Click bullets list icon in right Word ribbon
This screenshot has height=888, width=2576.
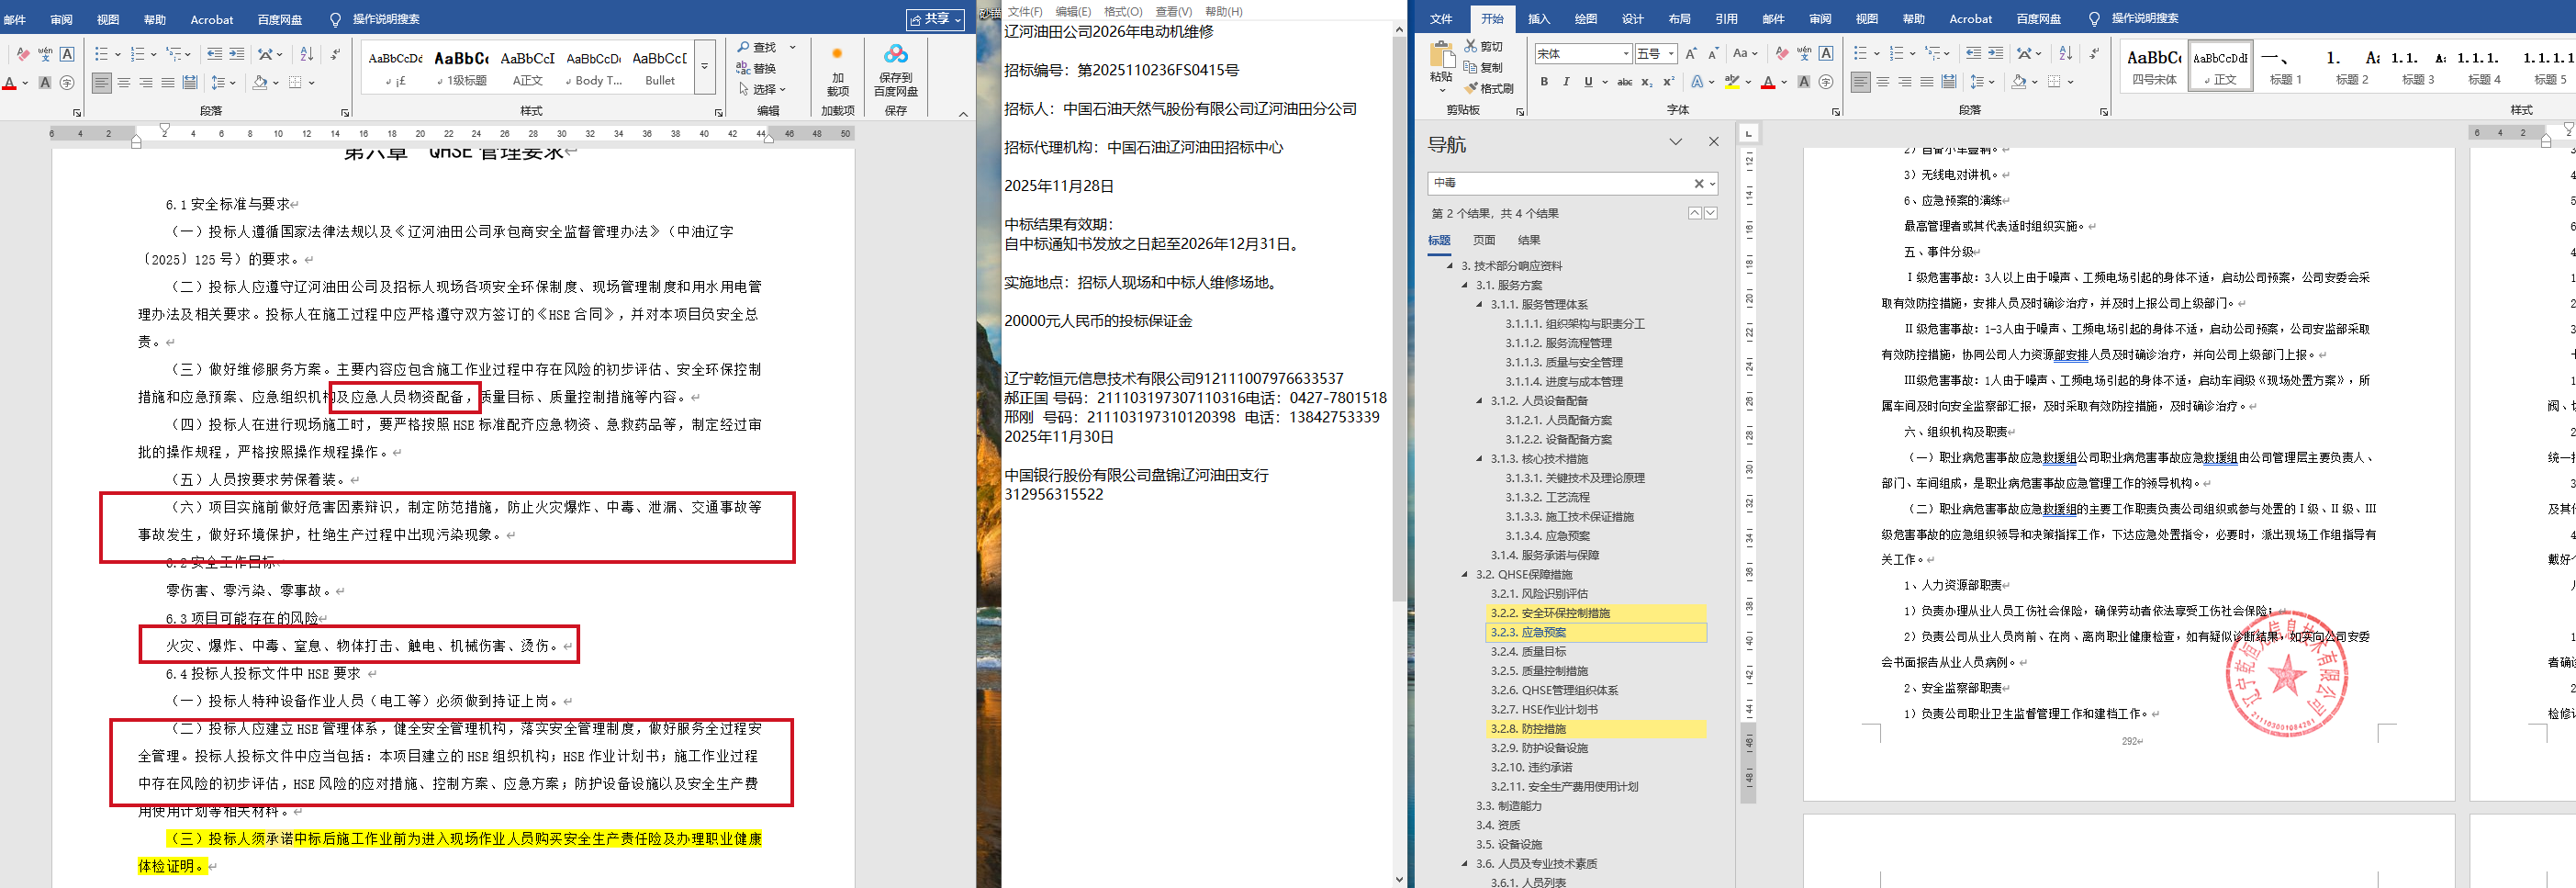(x=1860, y=53)
